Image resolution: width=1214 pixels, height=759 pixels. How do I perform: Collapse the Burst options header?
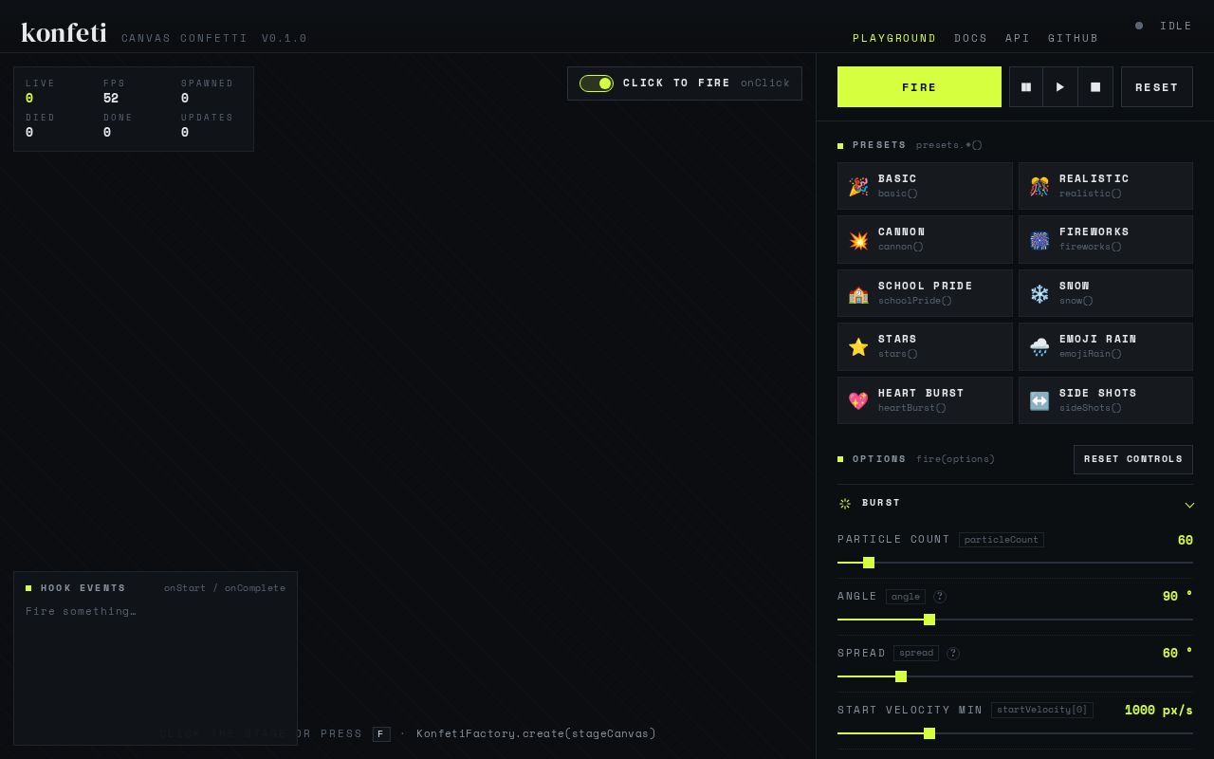tap(1015, 504)
